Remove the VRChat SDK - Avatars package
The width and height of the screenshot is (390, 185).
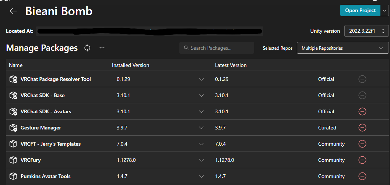pyautogui.click(x=362, y=111)
